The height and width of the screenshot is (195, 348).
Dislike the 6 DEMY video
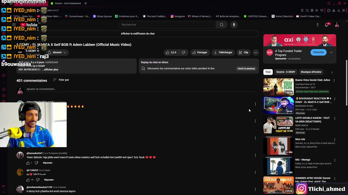[x=184, y=52]
